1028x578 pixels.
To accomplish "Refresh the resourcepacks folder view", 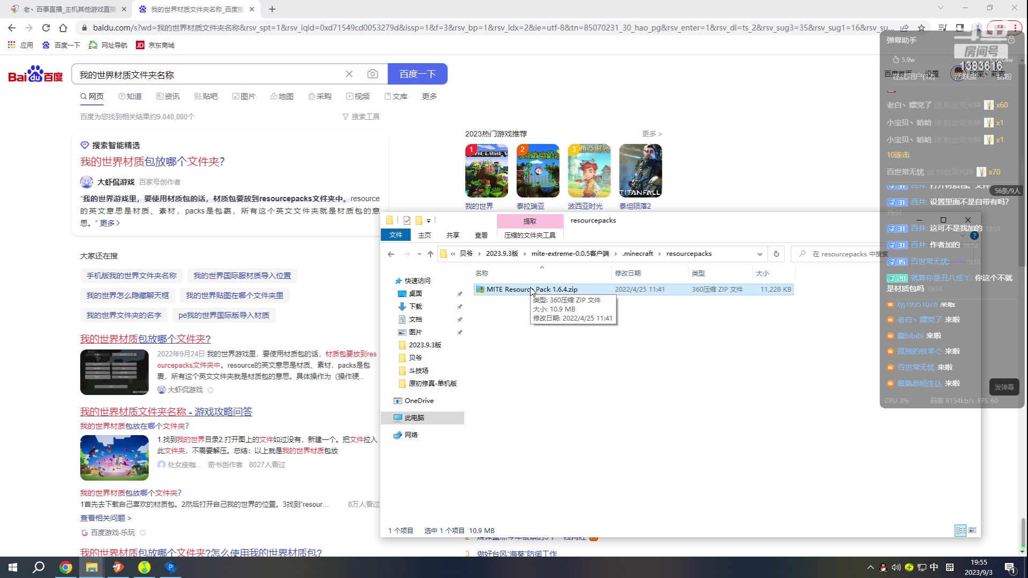I will click(776, 254).
